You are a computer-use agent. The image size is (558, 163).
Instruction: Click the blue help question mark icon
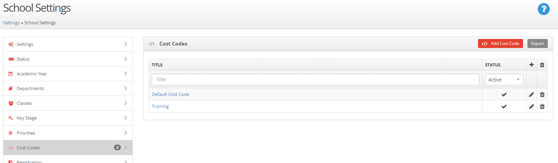544,9
